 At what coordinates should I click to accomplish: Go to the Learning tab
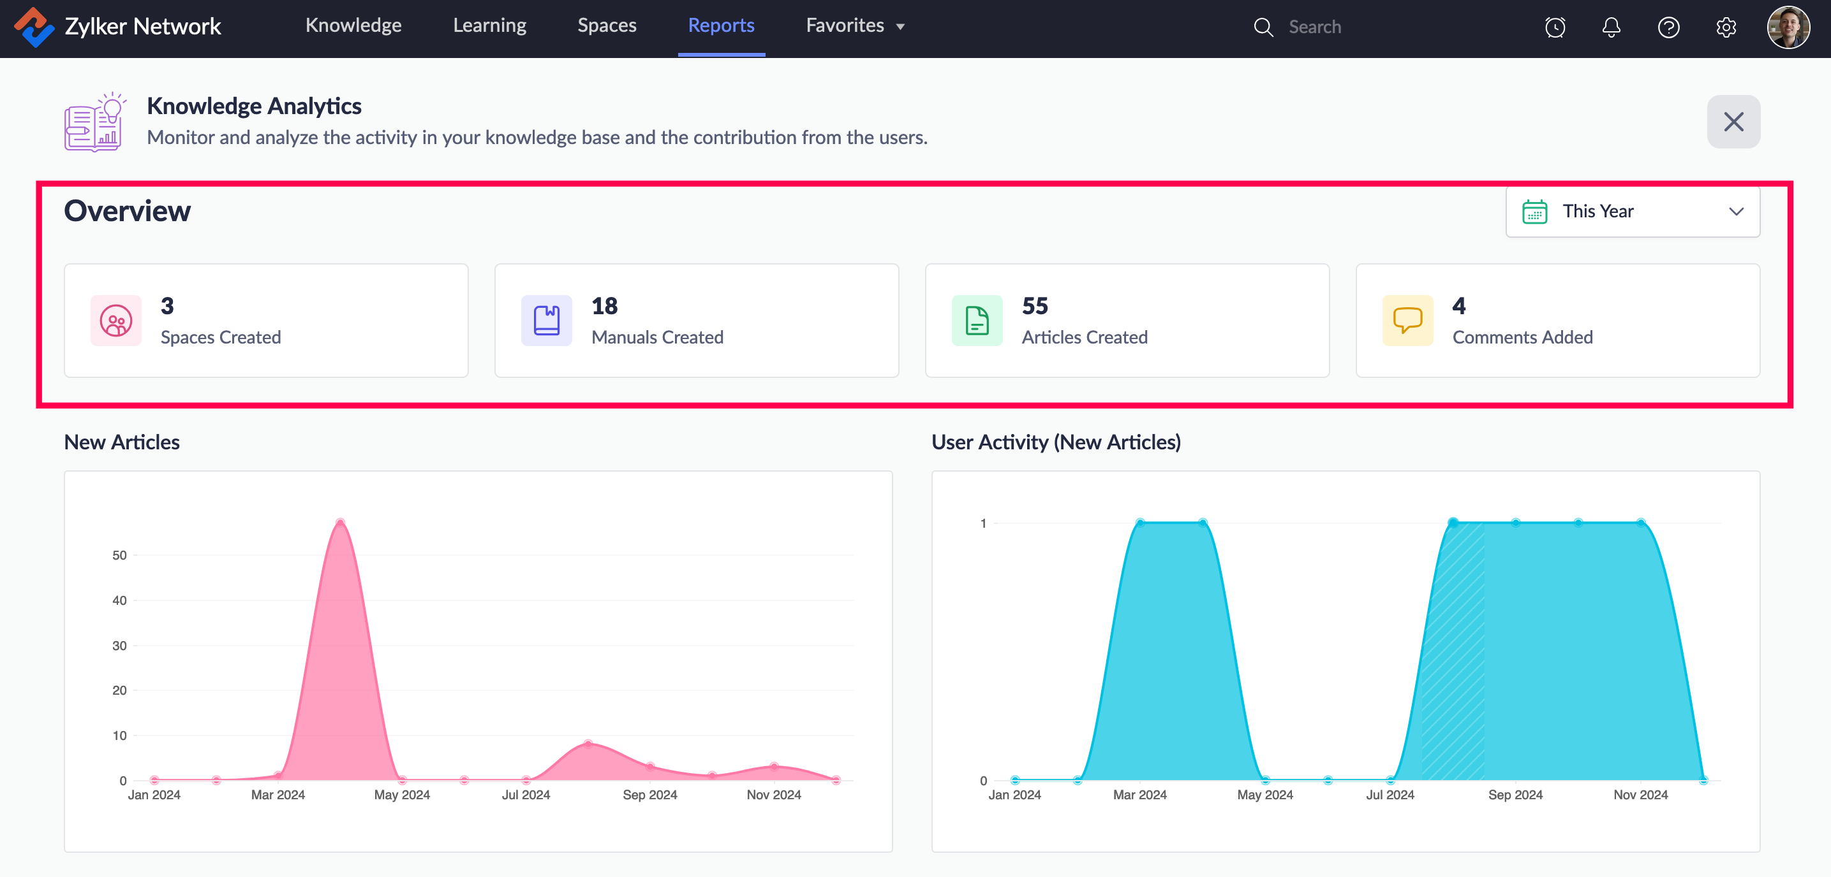[x=489, y=26]
